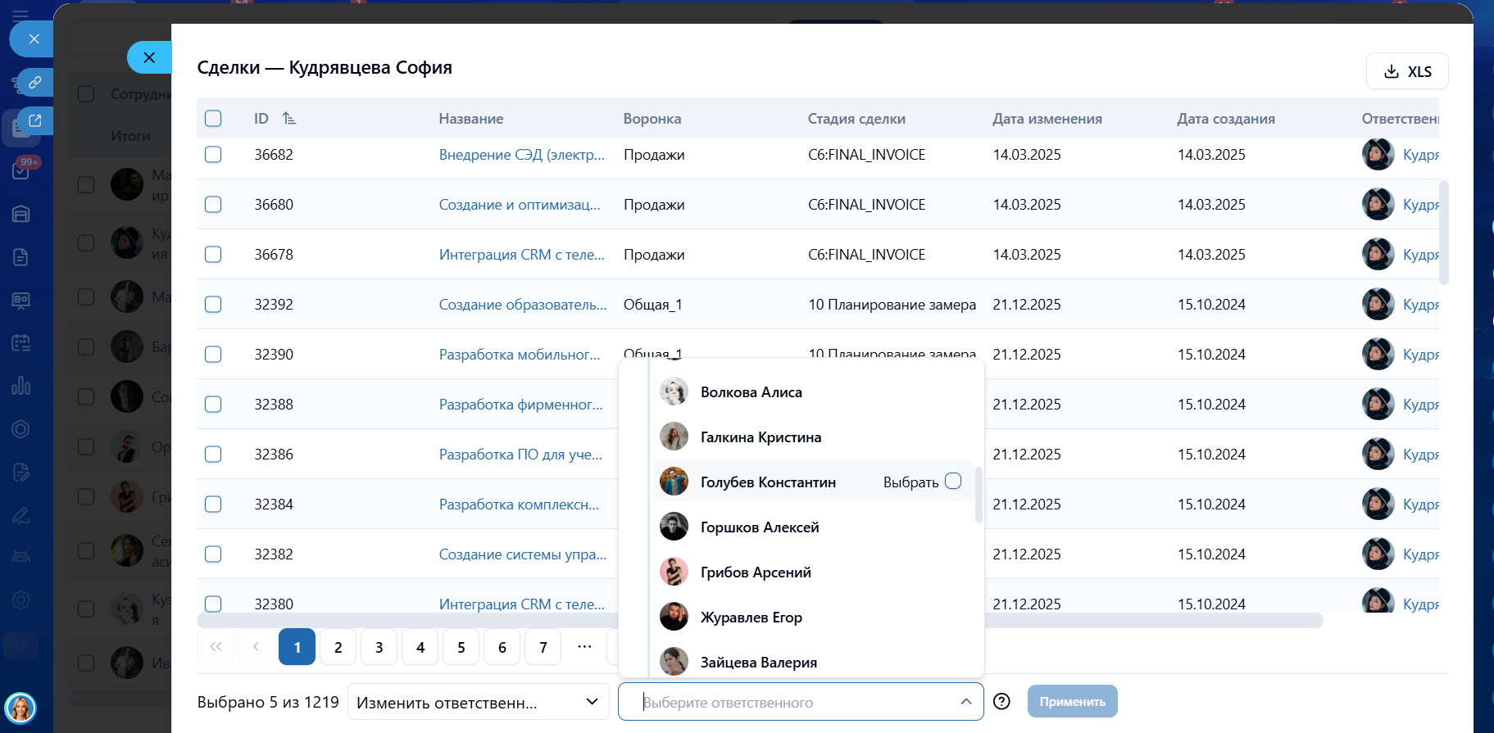Open the calendar icon in the sidebar
Screen dimensions: 1494x733
coord(21,343)
